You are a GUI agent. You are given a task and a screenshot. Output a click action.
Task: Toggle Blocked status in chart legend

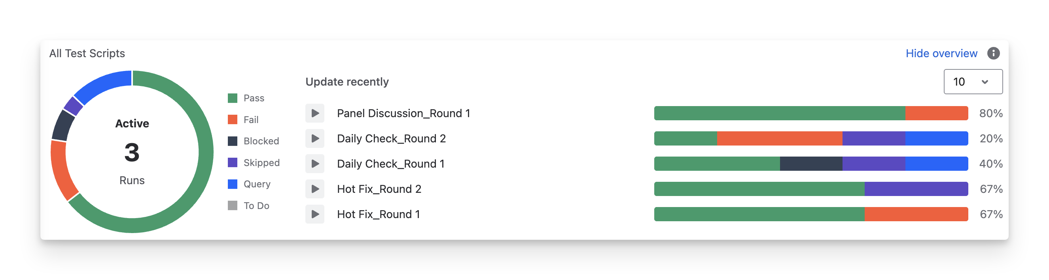tap(253, 141)
